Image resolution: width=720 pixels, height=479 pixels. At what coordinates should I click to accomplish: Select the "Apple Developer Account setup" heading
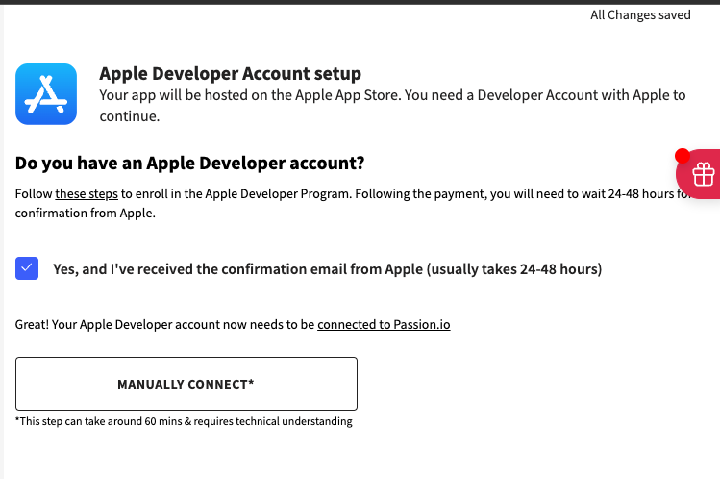(230, 73)
